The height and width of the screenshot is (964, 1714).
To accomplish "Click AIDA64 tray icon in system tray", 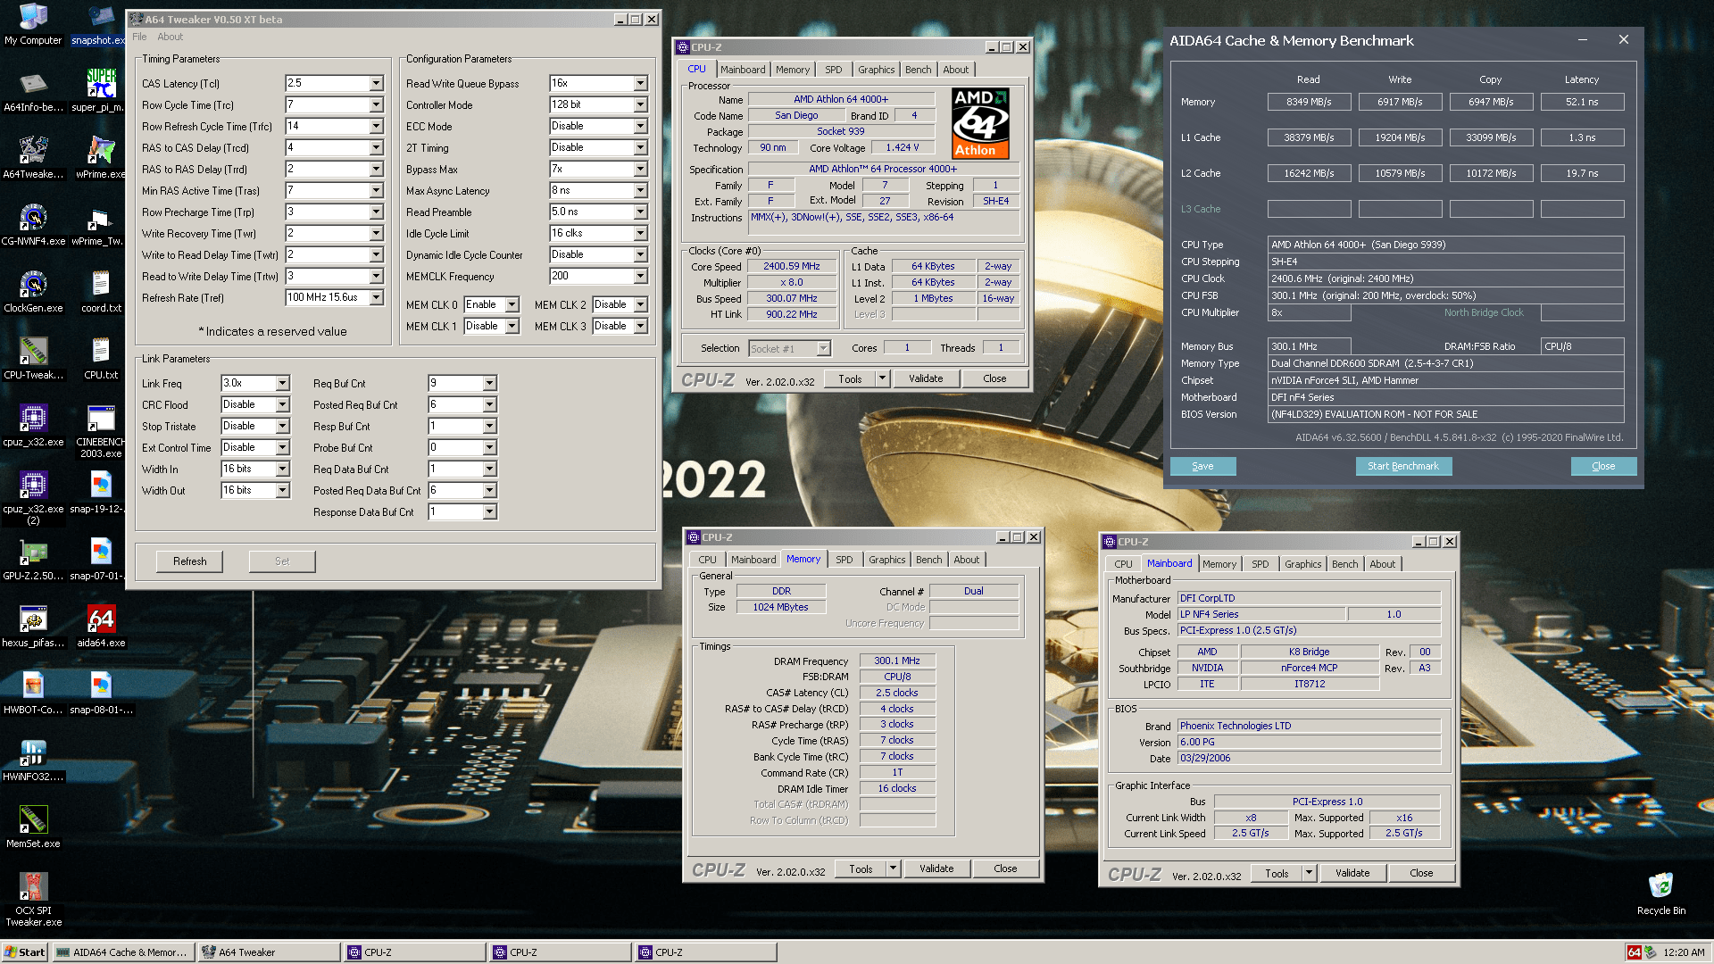I will (1634, 952).
